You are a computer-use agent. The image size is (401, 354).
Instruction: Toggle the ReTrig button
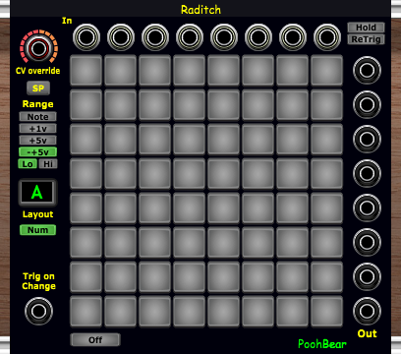pos(366,39)
